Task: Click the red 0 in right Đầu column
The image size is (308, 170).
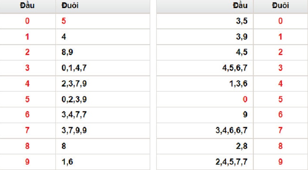Action: pos(245,99)
